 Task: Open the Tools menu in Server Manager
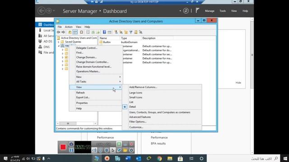(223, 11)
